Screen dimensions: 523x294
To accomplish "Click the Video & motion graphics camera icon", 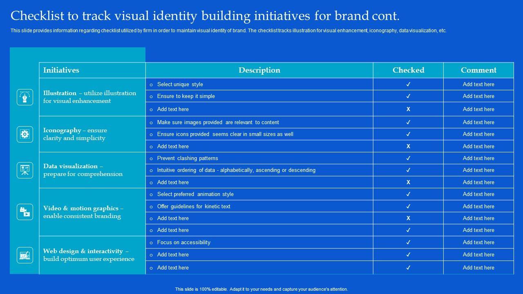I will 25,212.
